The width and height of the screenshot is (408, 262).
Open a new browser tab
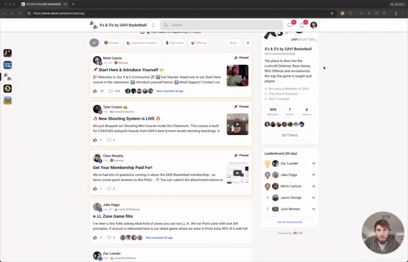tap(73, 4)
